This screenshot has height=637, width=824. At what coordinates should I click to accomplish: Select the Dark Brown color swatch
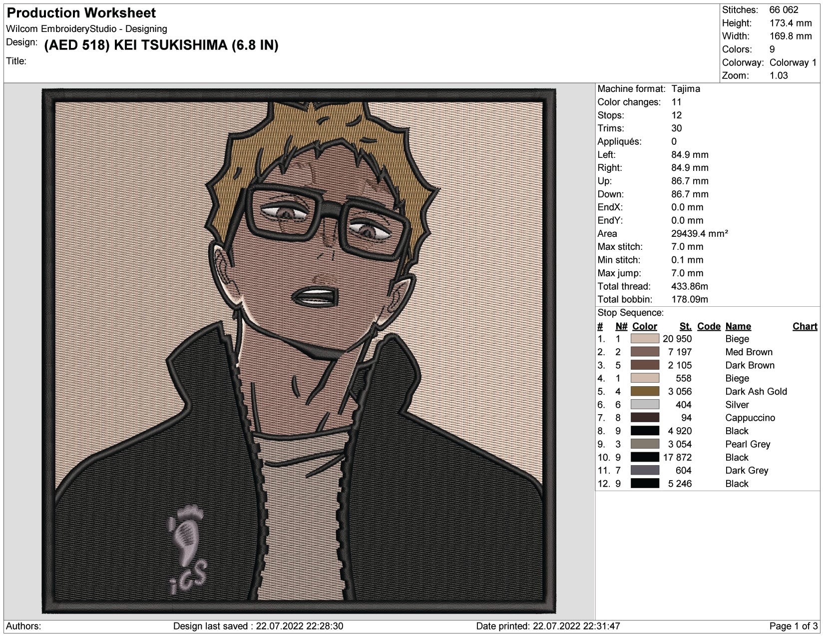click(x=644, y=365)
